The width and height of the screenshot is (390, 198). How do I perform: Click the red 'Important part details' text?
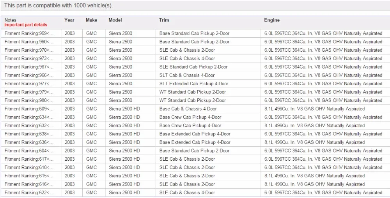pos(26,25)
